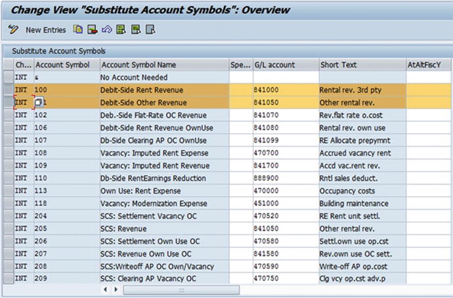
Task: Click the Undo Change toolbar icon
Action: 106,30
